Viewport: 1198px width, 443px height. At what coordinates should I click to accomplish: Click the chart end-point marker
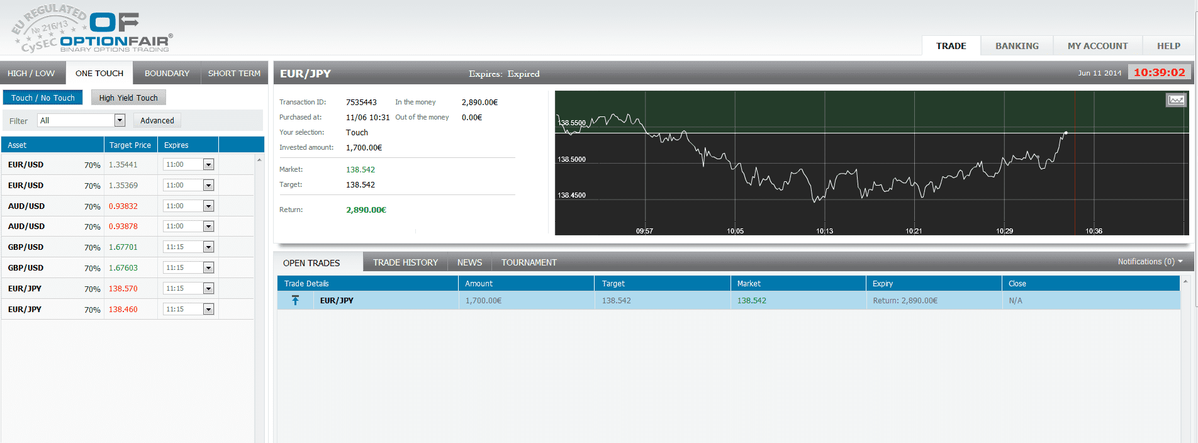tap(1066, 133)
